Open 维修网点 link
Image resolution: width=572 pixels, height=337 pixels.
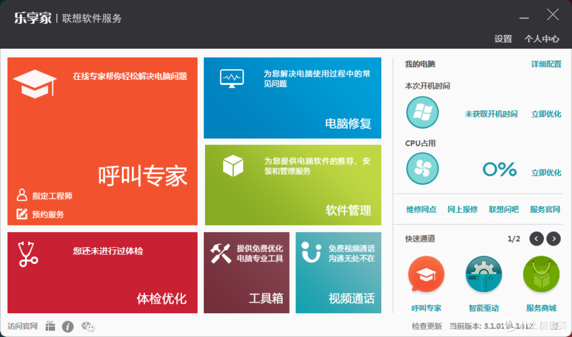(422, 210)
